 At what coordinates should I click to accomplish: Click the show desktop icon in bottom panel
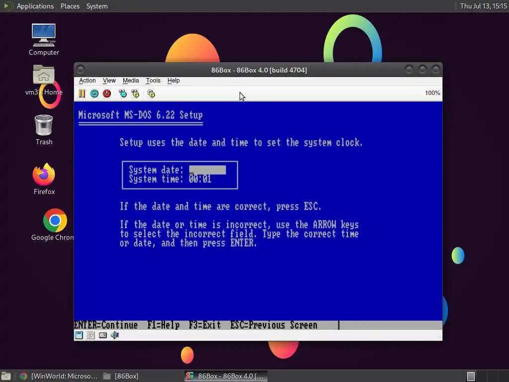tap(6, 376)
